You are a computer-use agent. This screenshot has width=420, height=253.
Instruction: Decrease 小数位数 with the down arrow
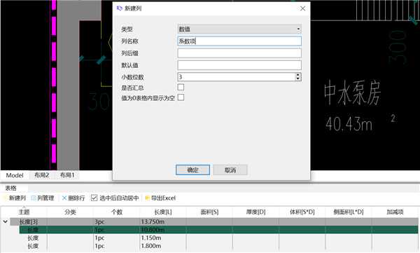coord(298,78)
